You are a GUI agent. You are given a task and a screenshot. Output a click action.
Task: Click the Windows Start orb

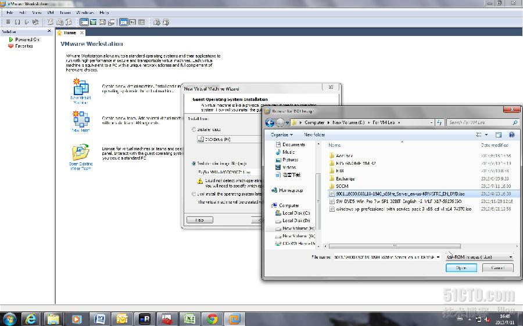[x=9, y=320]
